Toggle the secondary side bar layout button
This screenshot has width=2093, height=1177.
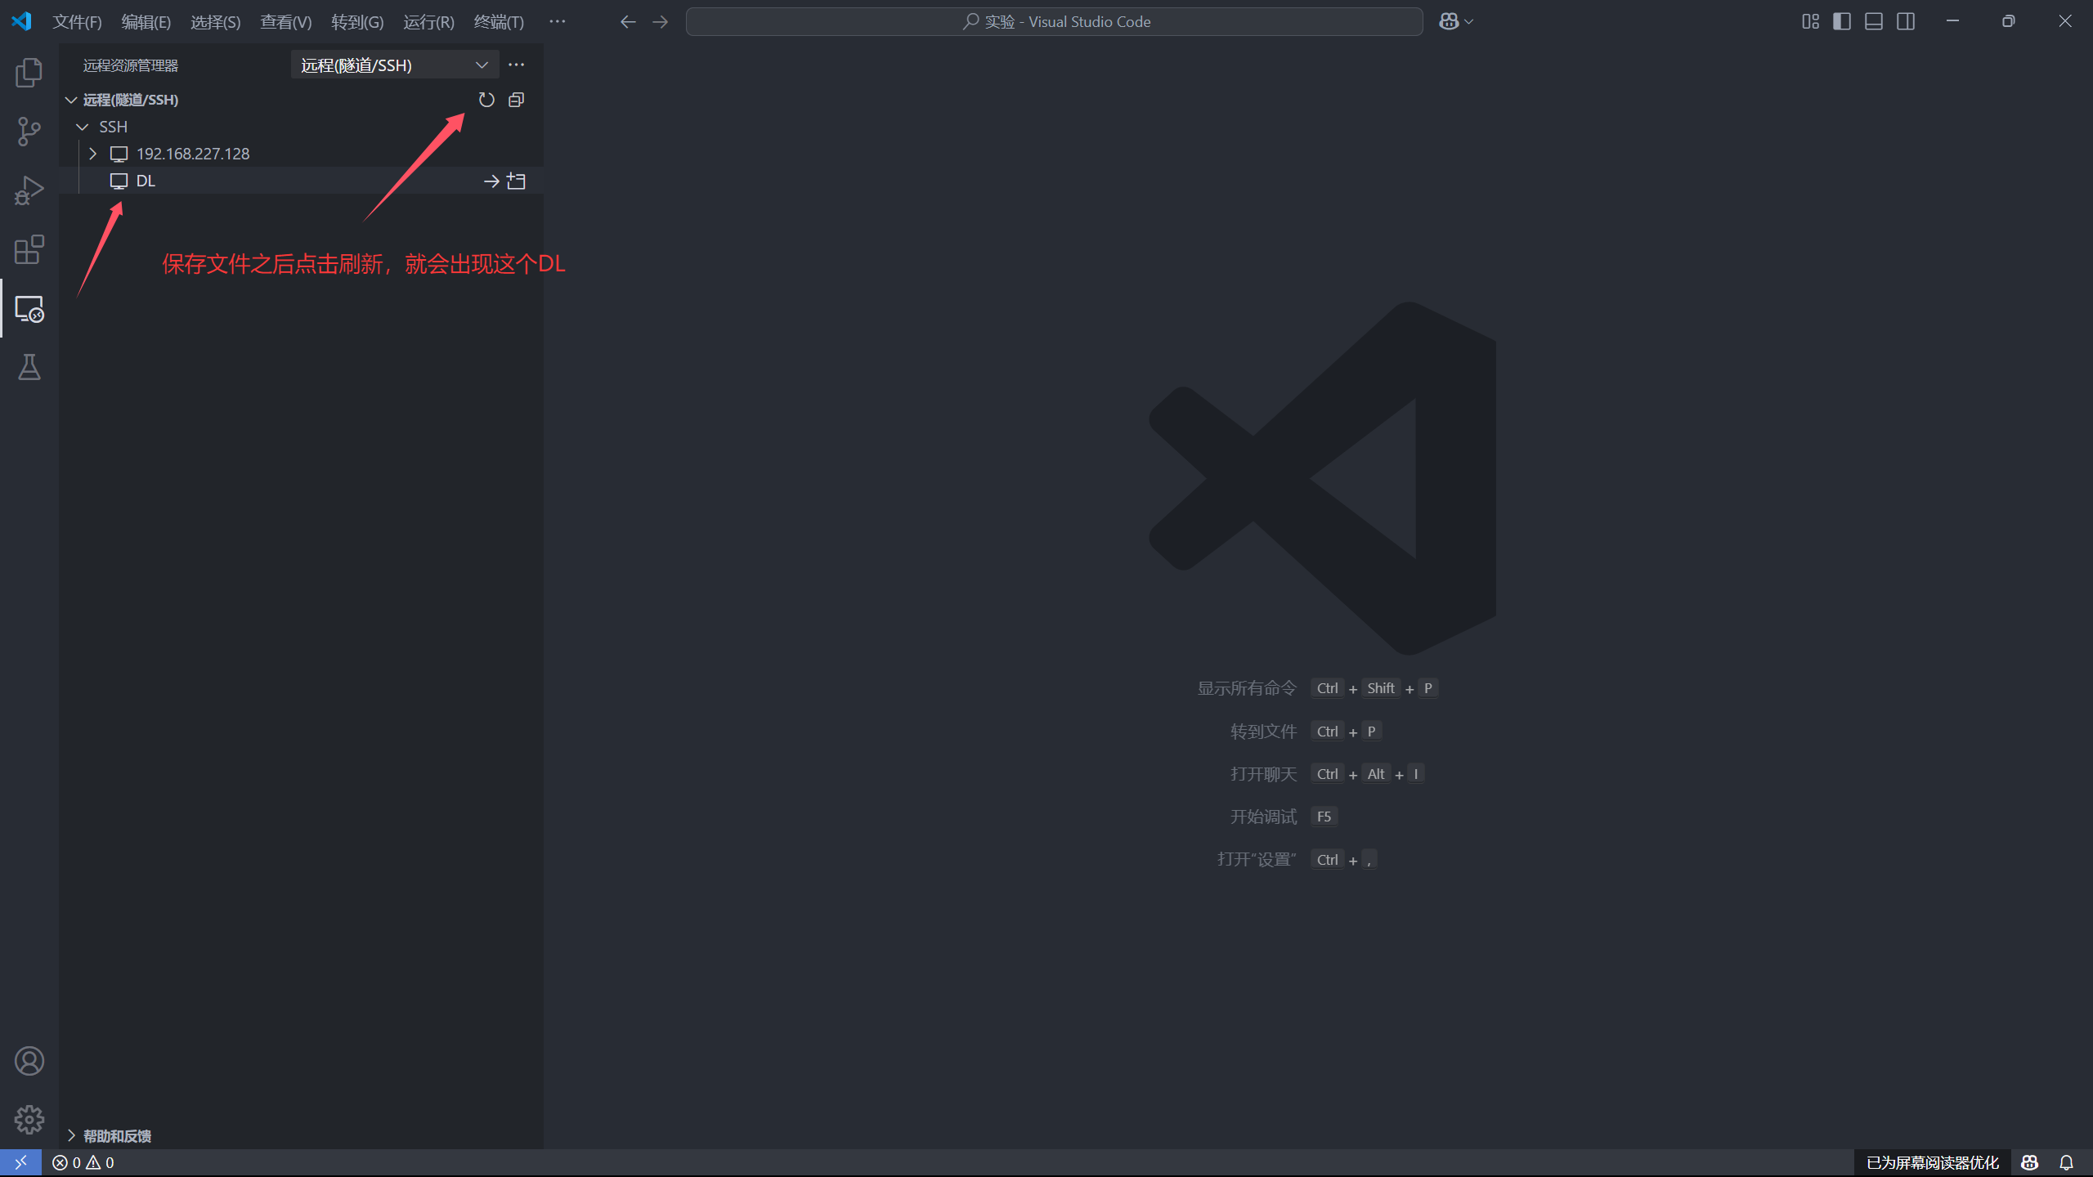tap(1905, 21)
